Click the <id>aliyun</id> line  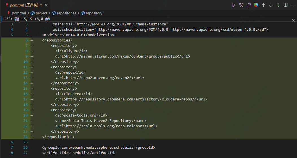click(71, 51)
